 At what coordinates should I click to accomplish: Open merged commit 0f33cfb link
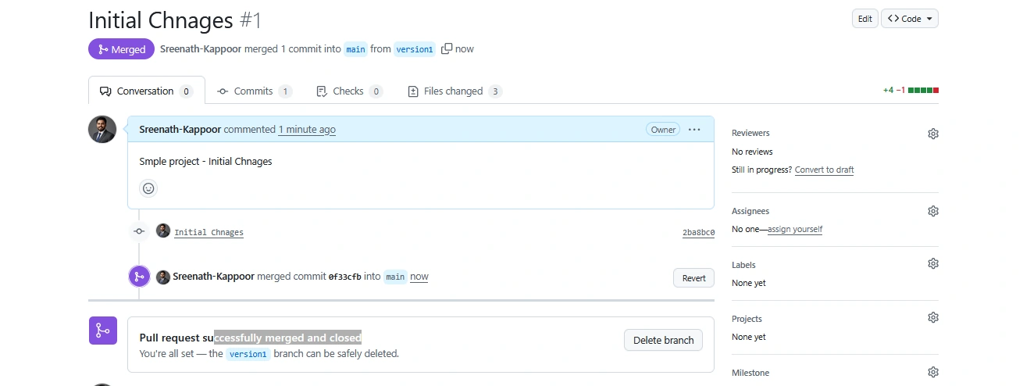(x=344, y=277)
